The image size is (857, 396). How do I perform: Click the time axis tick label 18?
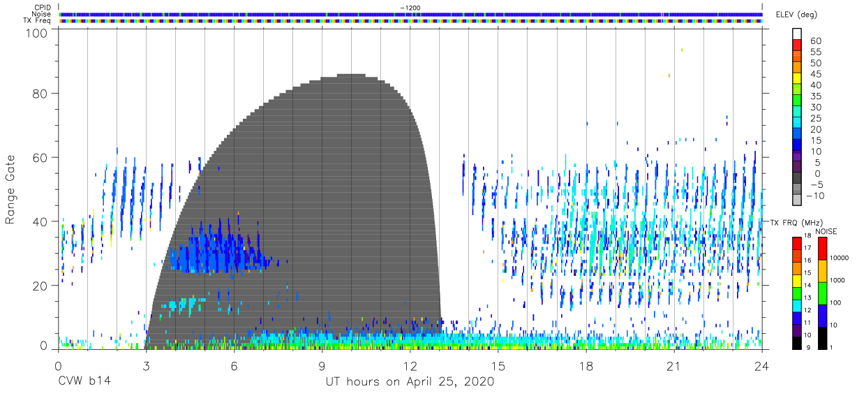[x=586, y=365]
